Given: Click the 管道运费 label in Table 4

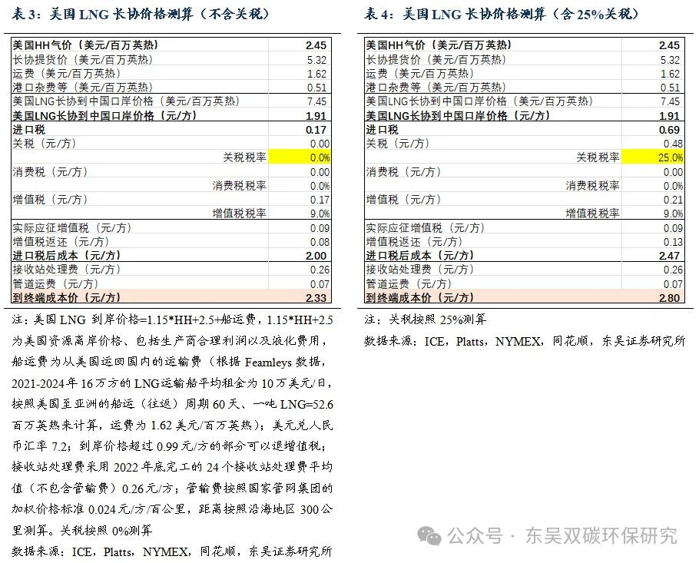Looking at the screenshot, I should coord(409,283).
